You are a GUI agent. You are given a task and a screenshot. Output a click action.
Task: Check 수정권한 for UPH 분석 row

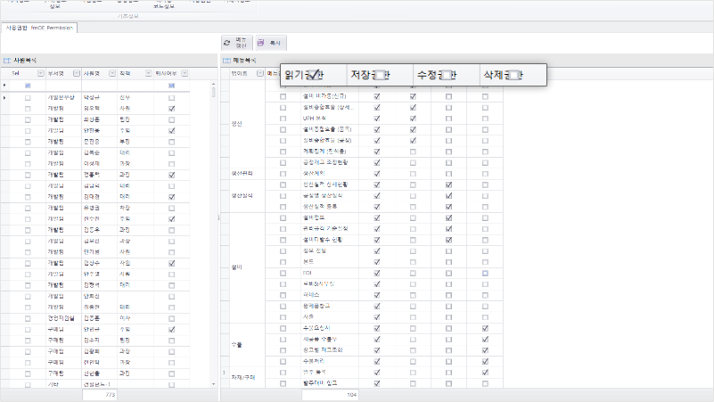coord(449,119)
